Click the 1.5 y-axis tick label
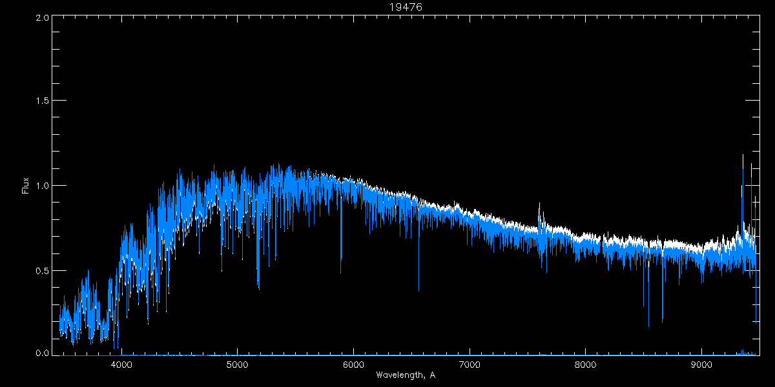 click(x=42, y=101)
